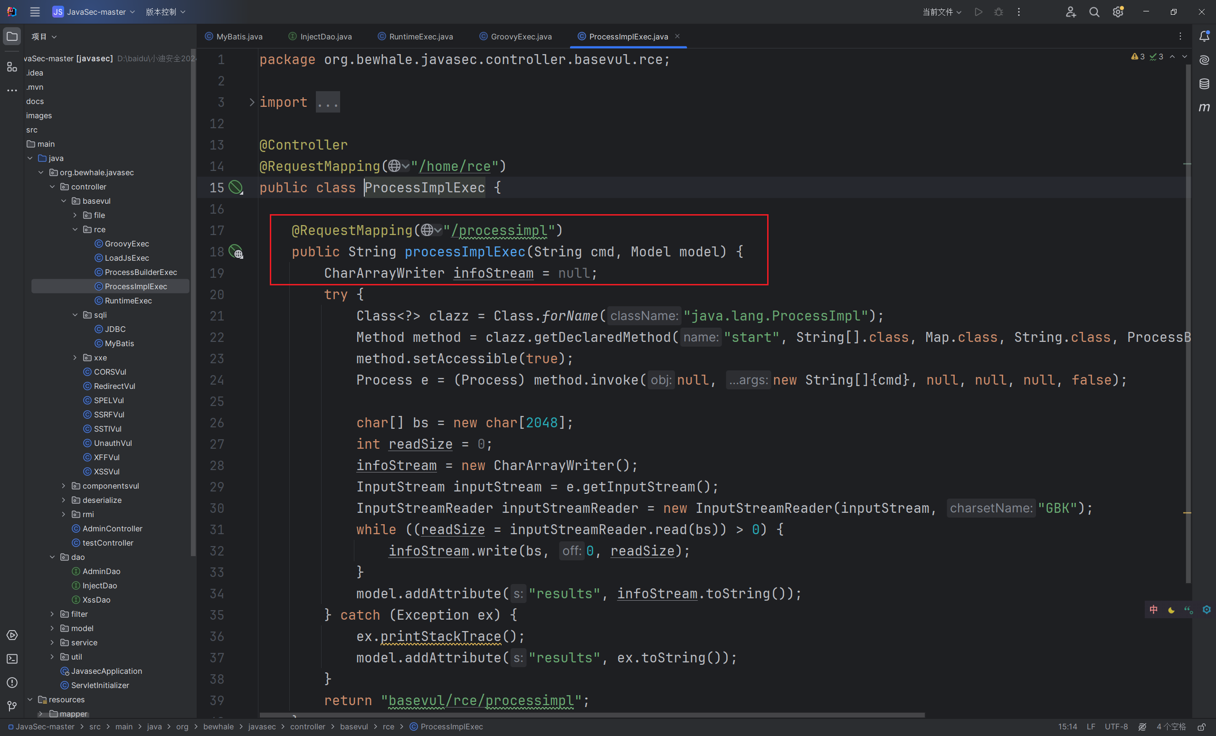Open the Git version control tool window
The width and height of the screenshot is (1216, 736).
coord(12,706)
